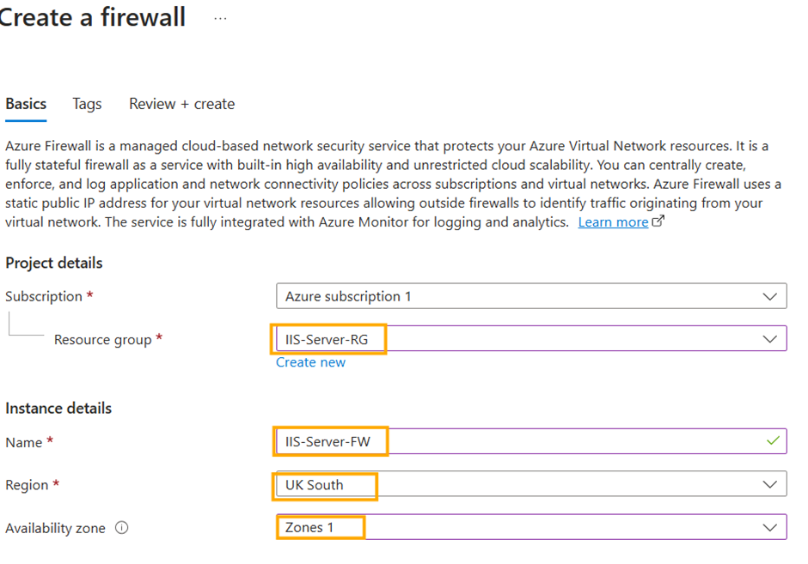Switch to the Tags tab
This screenshot has height=564, width=808.
point(87,104)
